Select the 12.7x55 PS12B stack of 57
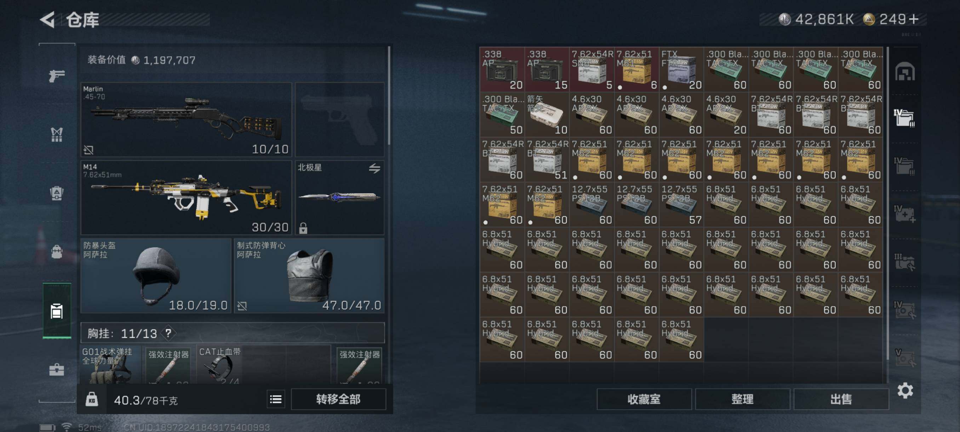Image resolution: width=960 pixels, height=432 pixels. 681,204
